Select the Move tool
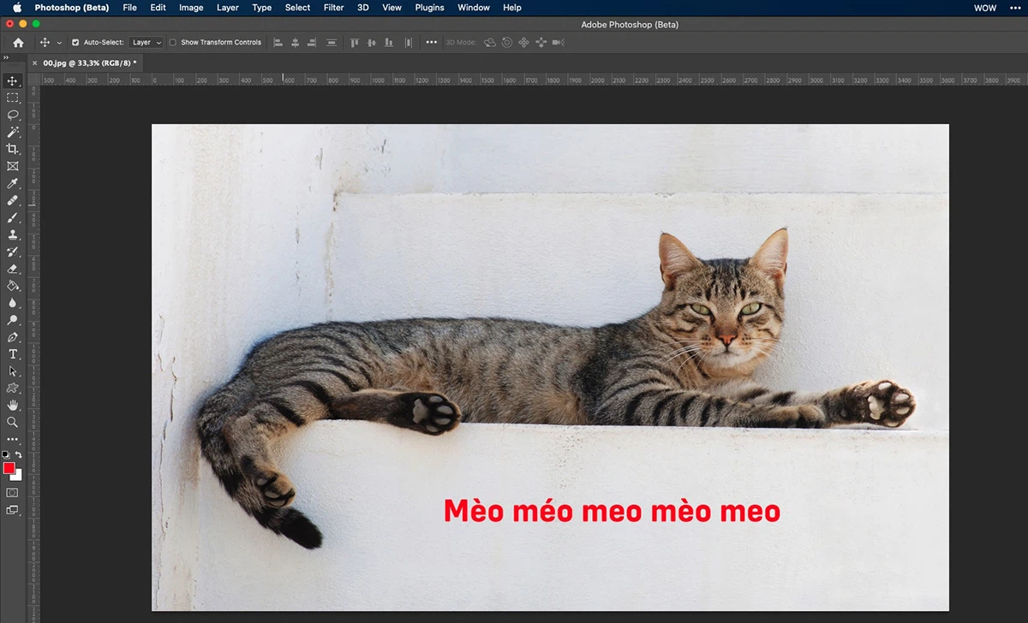The height and width of the screenshot is (623, 1028). tap(12, 81)
